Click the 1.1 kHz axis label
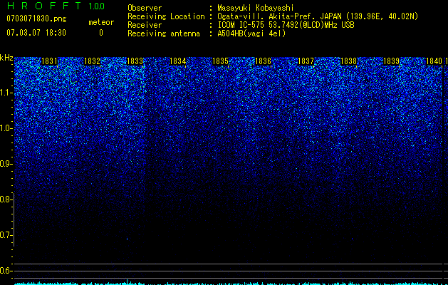The image size is (448, 285). [x=6, y=93]
